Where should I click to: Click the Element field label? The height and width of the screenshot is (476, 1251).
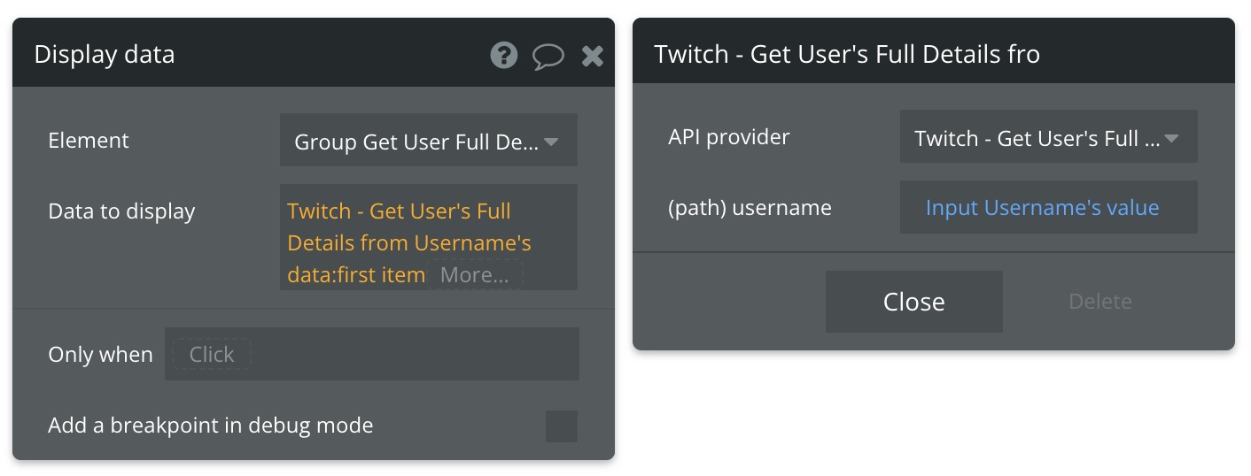point(89,141)
